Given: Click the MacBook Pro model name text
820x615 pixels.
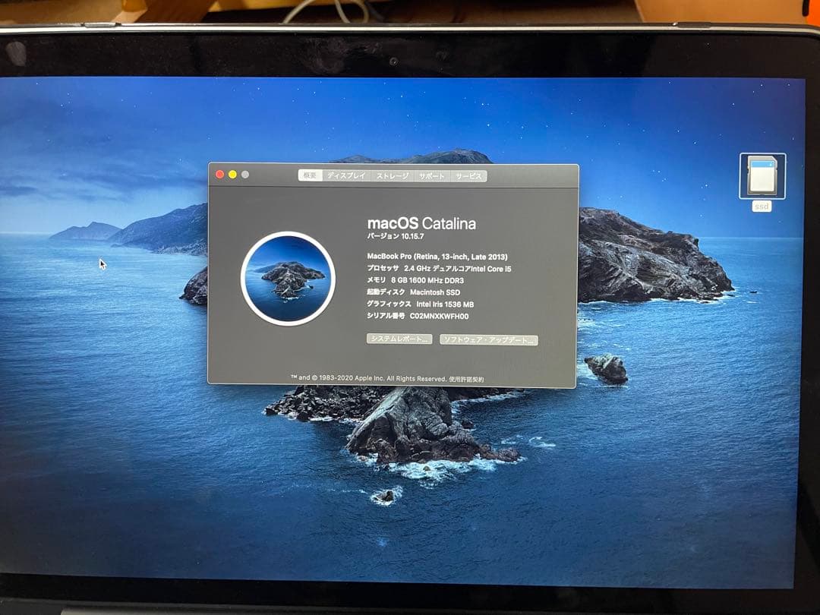Looking at the screenshot, I should 437,257.
